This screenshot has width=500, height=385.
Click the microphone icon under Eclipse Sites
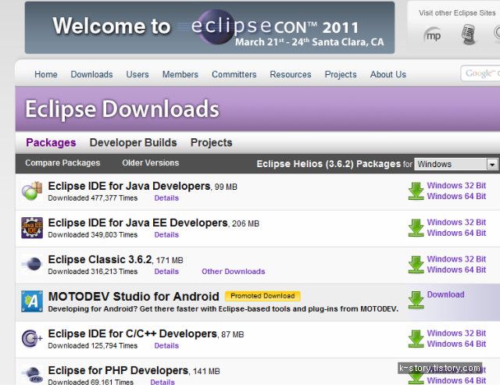pos(469,34)
